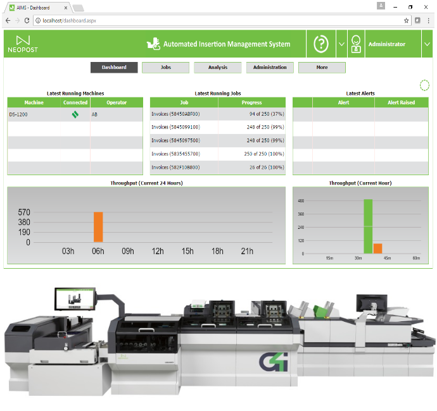Screen dimensions: 437x411
Task: Open the Analysis tab
Action: click(x=217, y=68)
